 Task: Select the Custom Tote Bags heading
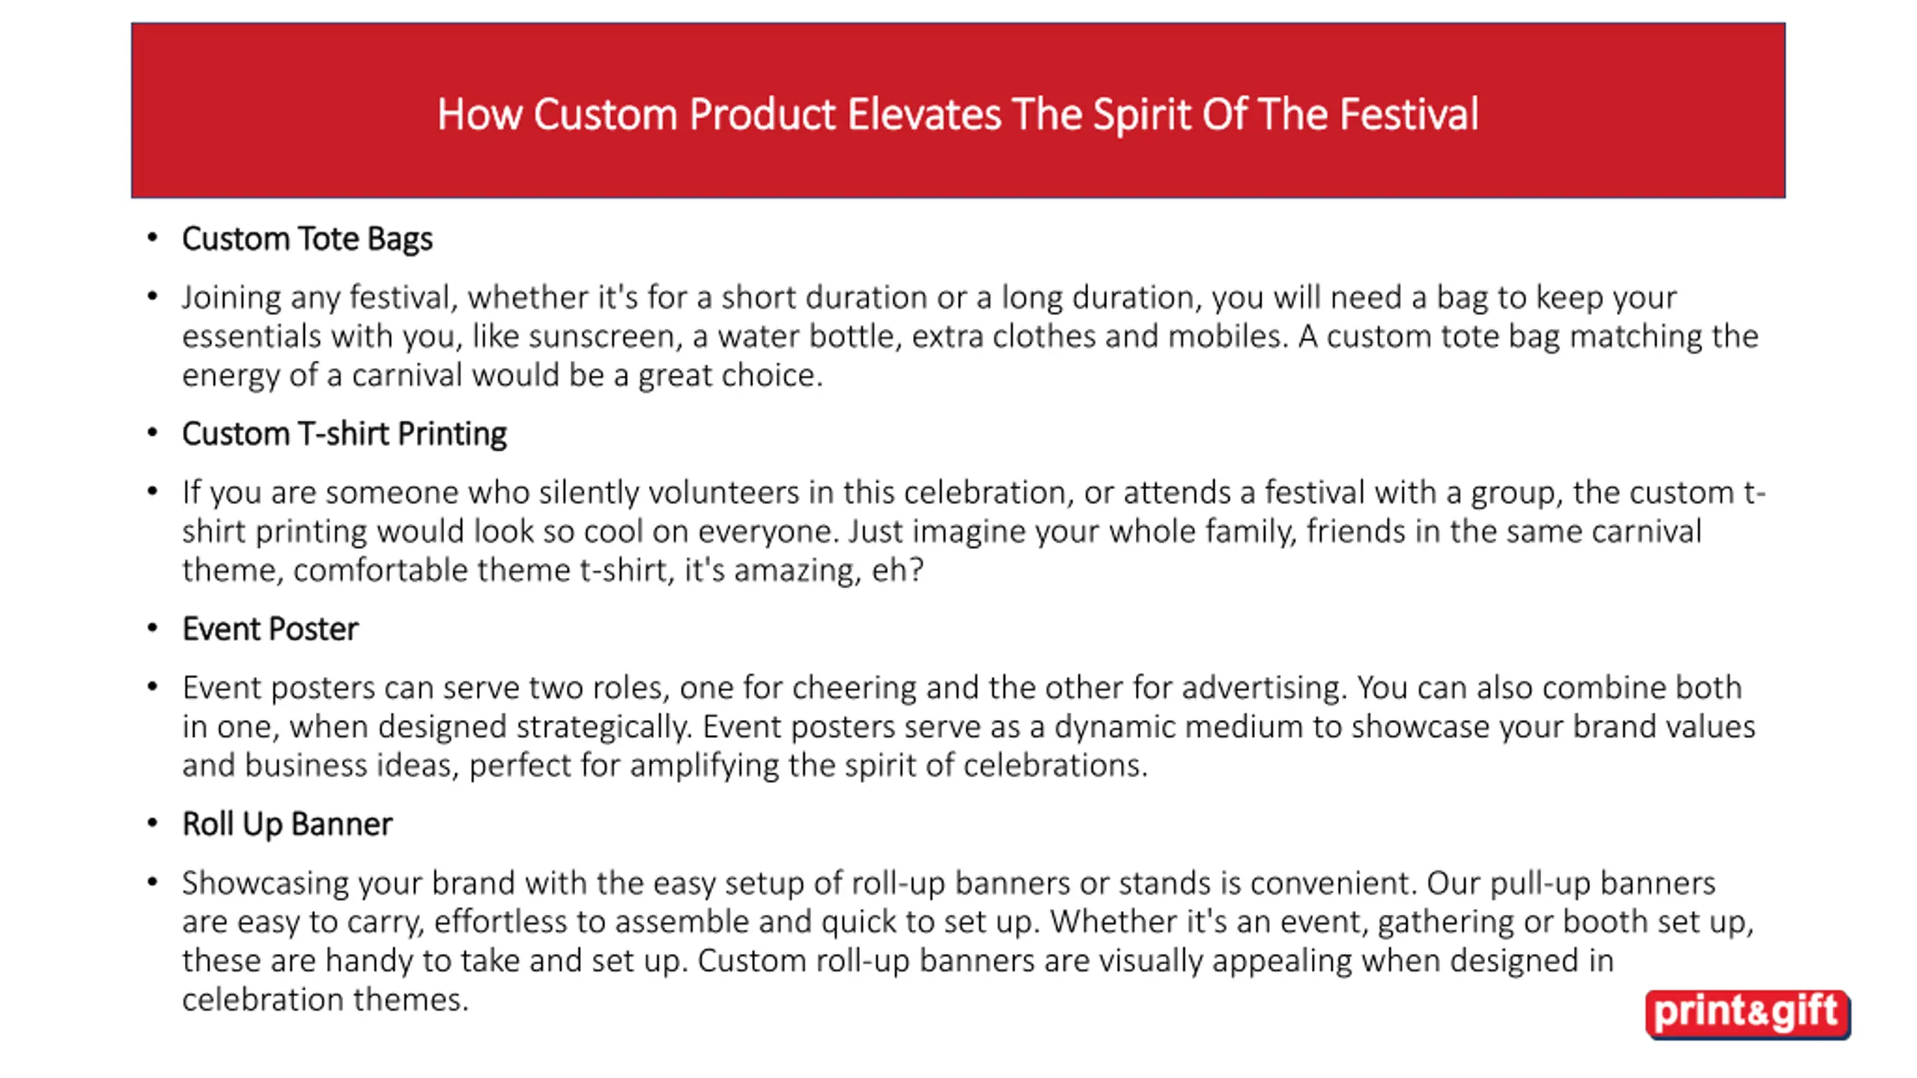(x=307, y=239)
